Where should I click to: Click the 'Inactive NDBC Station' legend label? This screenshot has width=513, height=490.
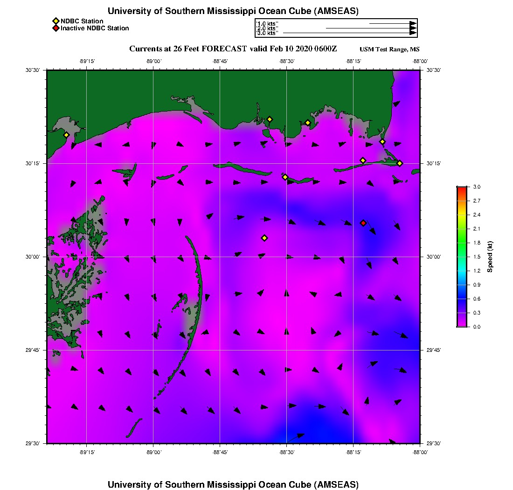(95, 28)
